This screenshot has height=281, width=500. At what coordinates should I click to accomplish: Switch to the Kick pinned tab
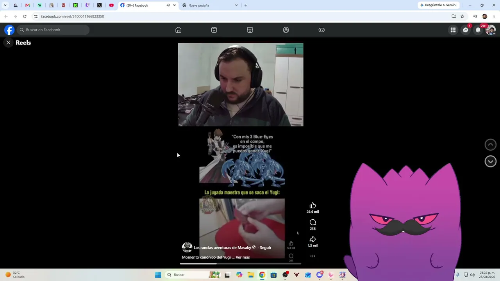click(75, 5)
